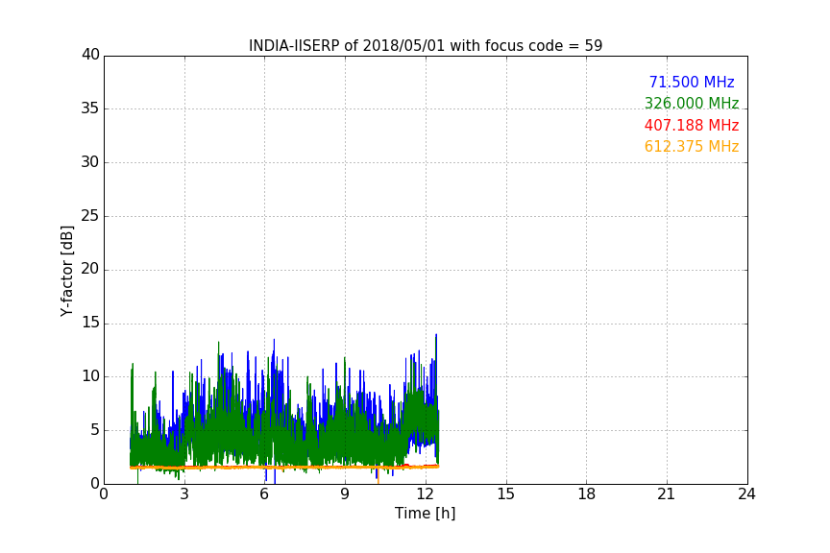Select the blue 71.500 MHz legend label
The image size is (830, 553).
pyautogui.click(x=692, y=82)
